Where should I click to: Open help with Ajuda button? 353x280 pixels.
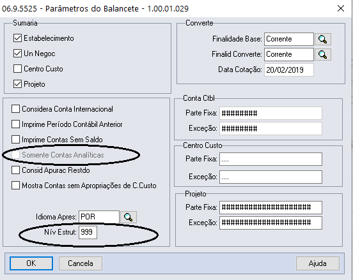pos(317,263)
